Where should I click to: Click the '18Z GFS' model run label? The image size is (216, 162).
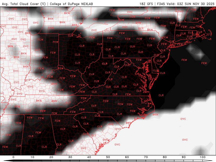click(x=146, y=4)
